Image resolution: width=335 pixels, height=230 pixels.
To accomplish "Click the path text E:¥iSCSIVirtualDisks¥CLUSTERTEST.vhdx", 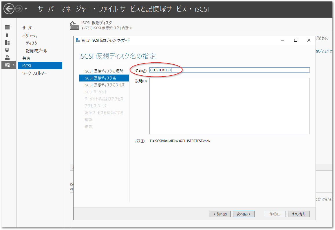I will tap(180, 141).
